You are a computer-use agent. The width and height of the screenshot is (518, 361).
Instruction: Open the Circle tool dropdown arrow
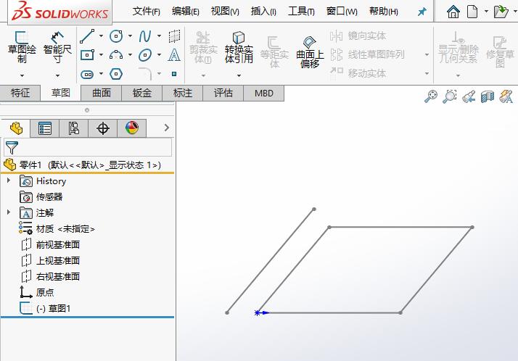coord(130,36)
